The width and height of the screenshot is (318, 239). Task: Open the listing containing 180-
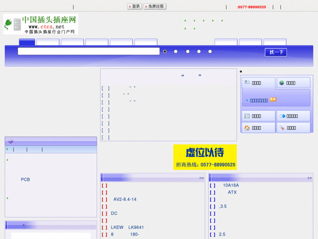(x=125, y=234)
